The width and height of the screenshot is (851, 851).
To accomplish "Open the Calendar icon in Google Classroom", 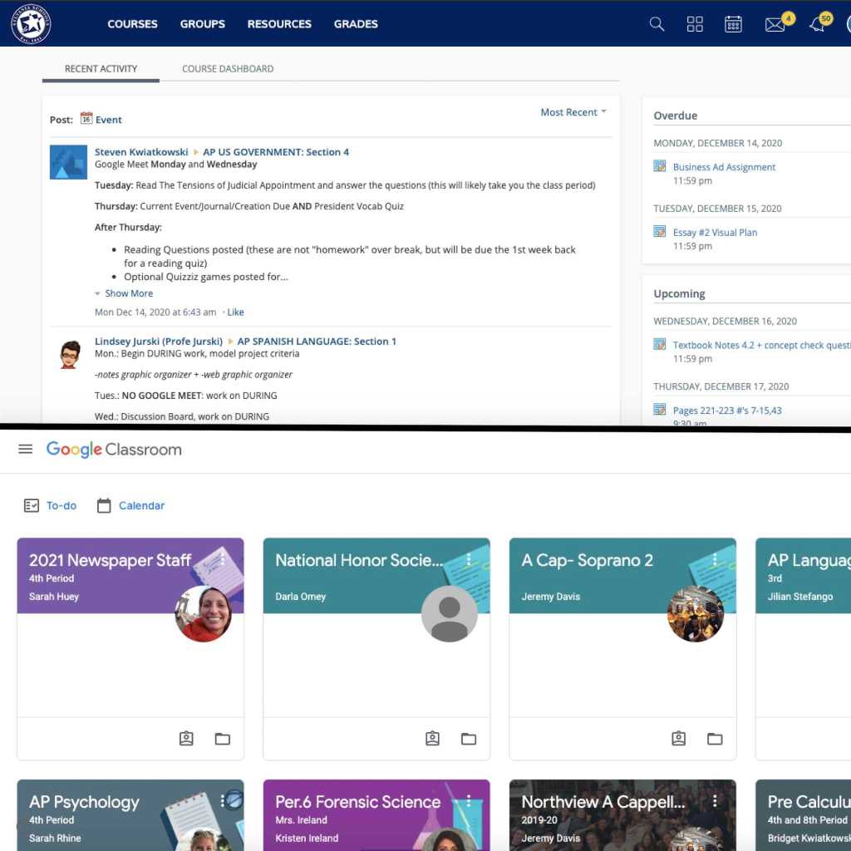I will tap(102, 504).
